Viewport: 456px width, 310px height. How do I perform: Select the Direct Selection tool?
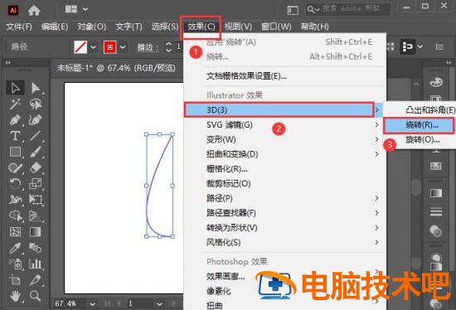(x=36, y=88)
